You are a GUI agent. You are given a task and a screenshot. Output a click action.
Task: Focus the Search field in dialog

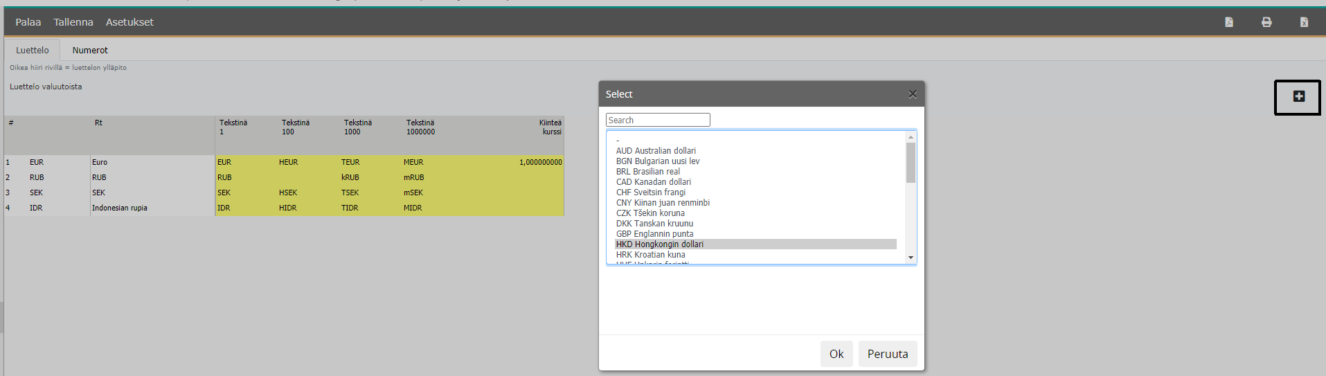[658, 120]
